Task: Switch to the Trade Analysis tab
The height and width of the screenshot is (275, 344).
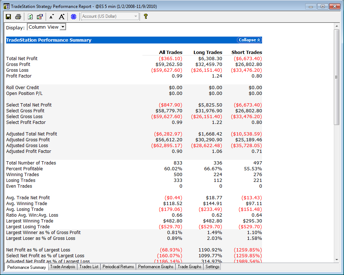Action: 62,267
